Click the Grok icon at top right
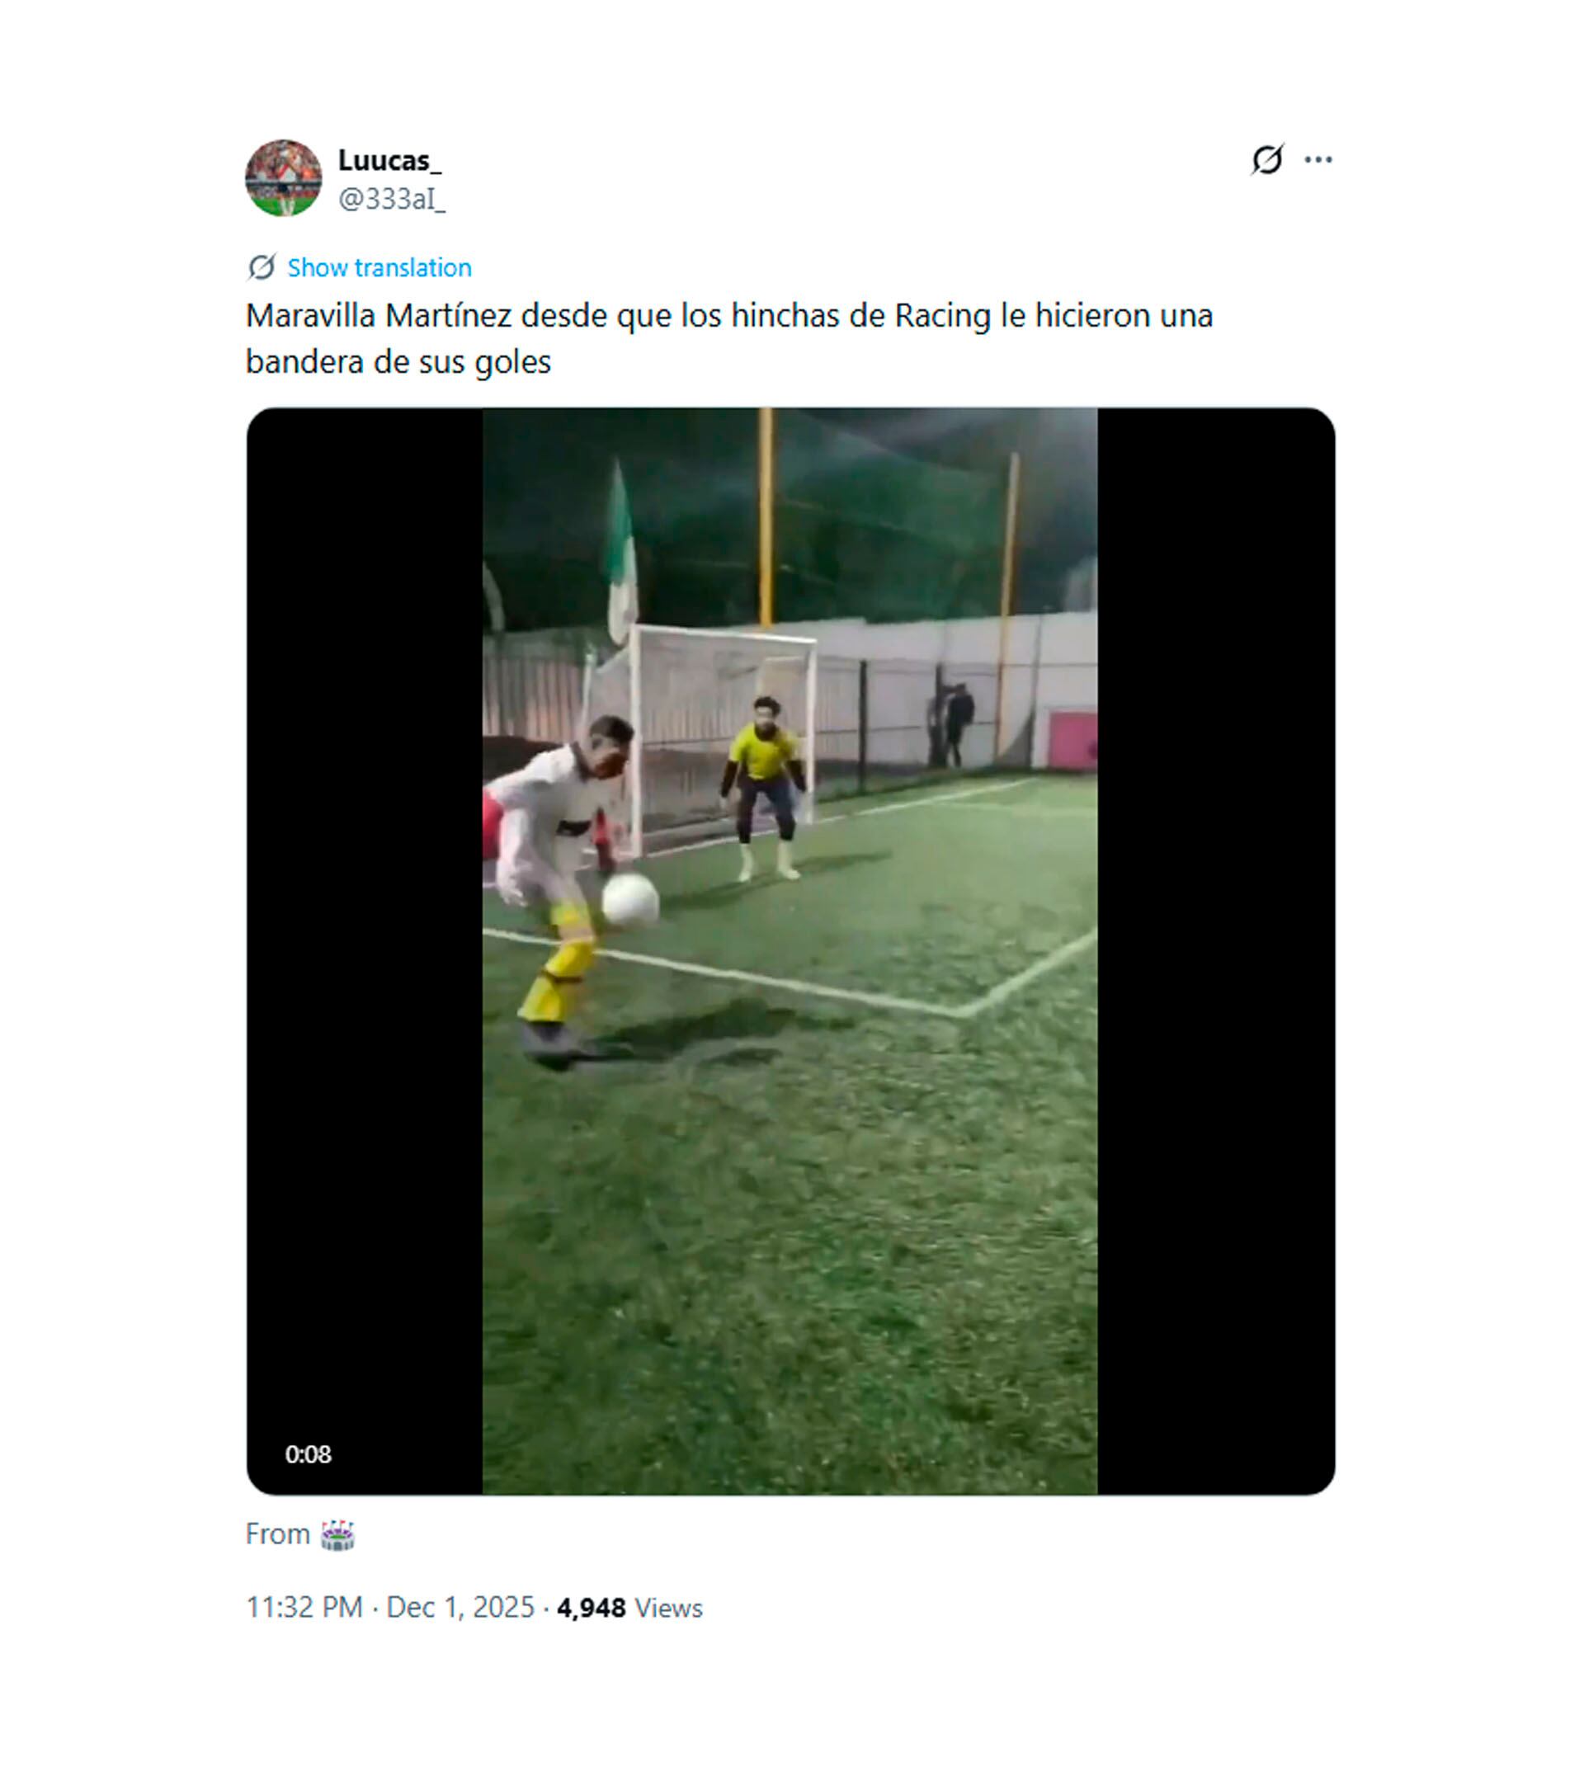This screenshot has height=1776, width=1584. click(1266, 159)
